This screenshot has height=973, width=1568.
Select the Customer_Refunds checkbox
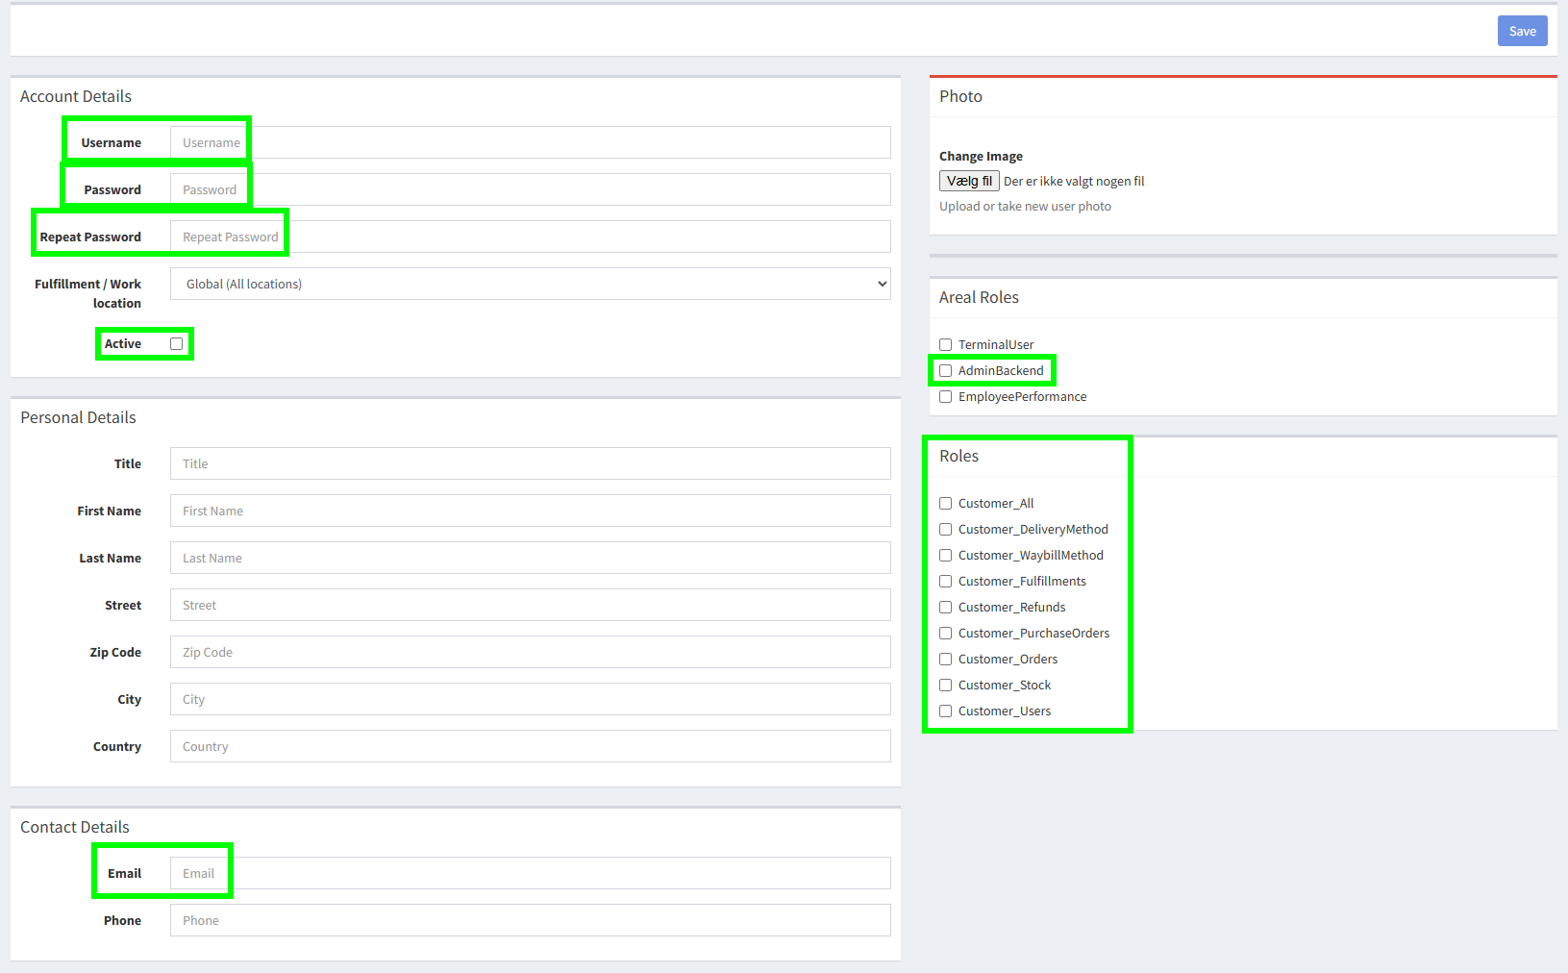coord(946,608)
